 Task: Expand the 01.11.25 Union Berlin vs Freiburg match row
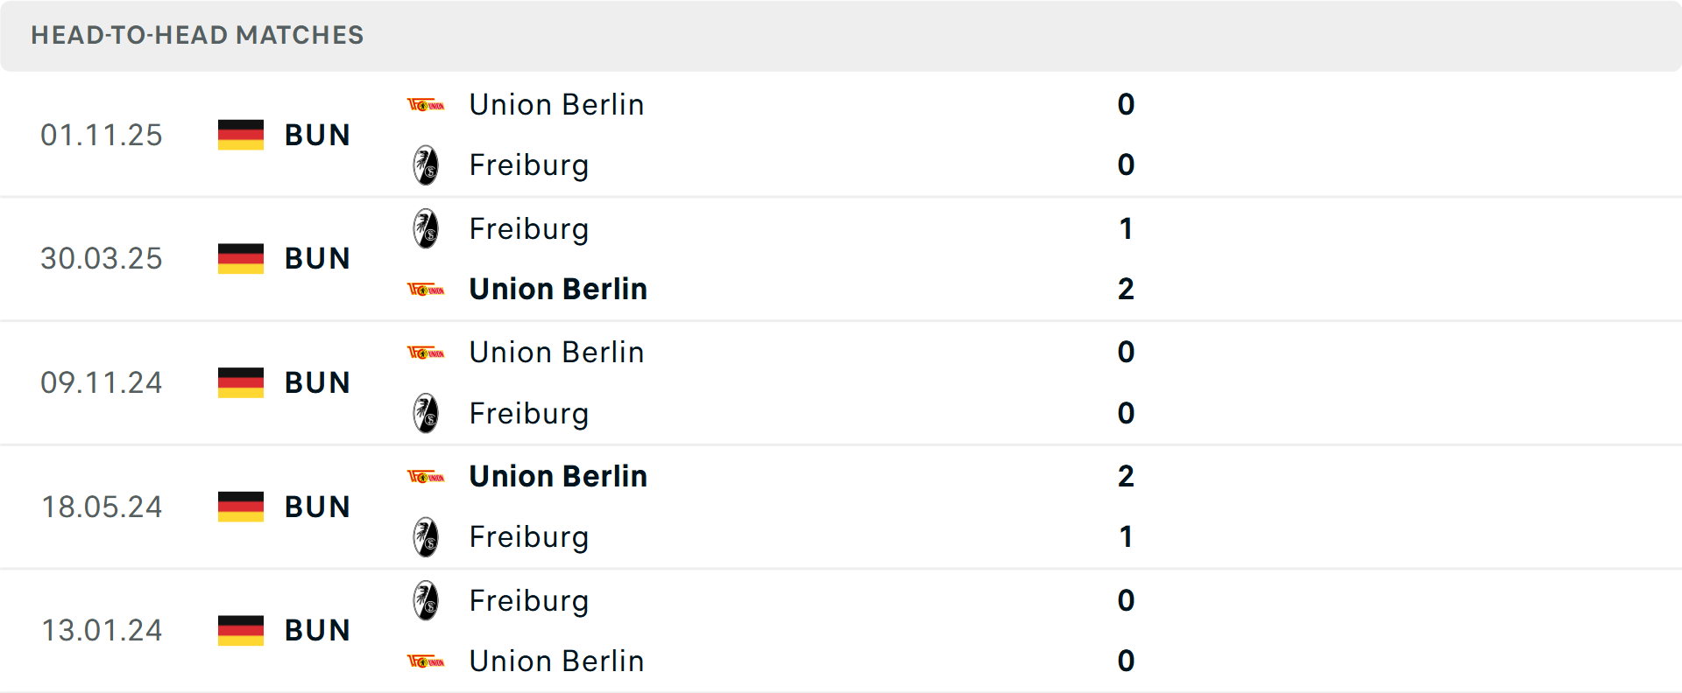(841, 135)
